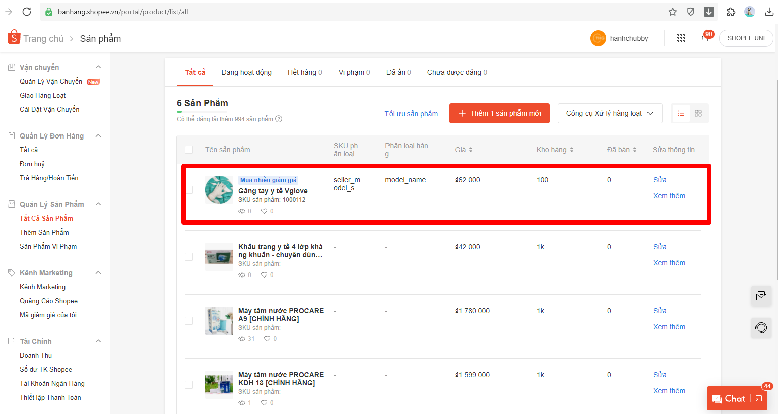
Task: Open Quảng Cáo Shopee sidebar item
Action: tap(48, 301)
